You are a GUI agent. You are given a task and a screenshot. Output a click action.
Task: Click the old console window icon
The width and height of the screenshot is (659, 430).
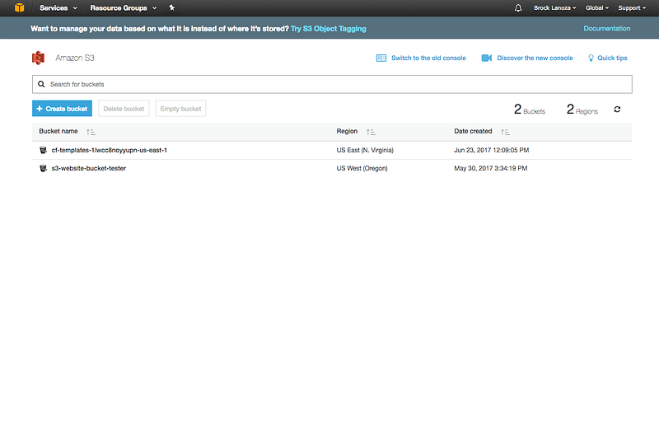381,58
